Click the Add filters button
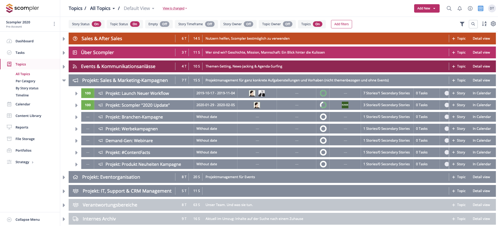This screenshot has width=498, height=226. point(341,24)
